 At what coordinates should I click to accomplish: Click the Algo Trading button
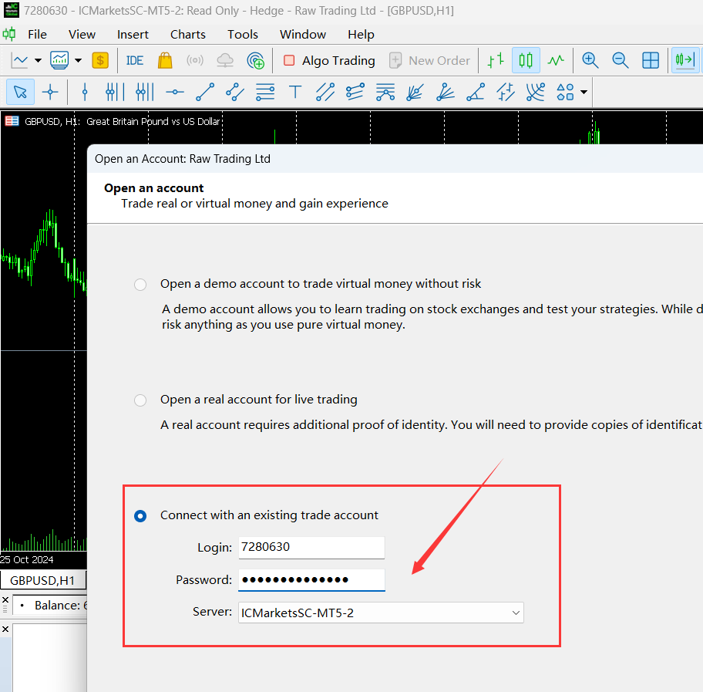pyautogui.click(x=329, y=60)
